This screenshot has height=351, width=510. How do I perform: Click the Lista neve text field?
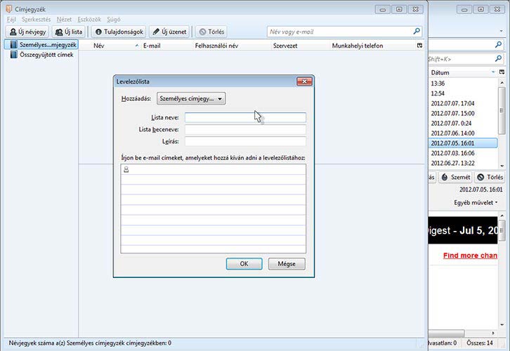(x=245, y=118)
